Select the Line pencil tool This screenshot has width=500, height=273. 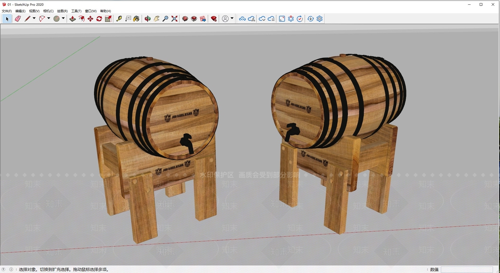pyautogui.click(x=27, y=19)
